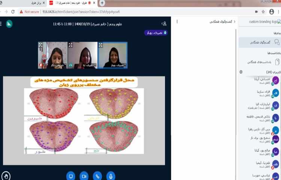
Task: Open a new Chrome tab
Action: (x=102, y=3)
